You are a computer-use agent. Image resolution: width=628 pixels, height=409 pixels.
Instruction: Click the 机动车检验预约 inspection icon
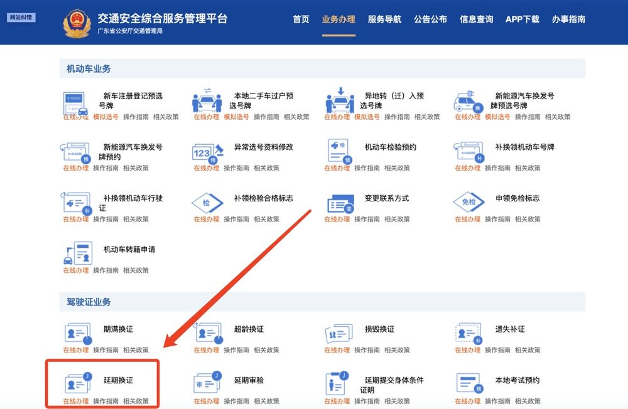click(338, 152)
